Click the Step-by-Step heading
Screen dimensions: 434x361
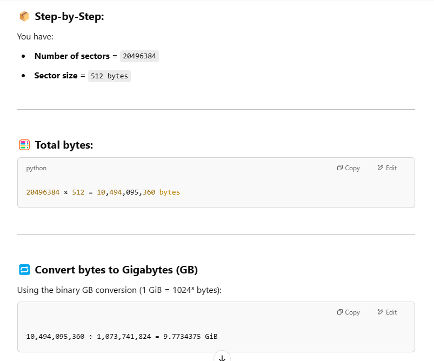[x=69, y=17]
